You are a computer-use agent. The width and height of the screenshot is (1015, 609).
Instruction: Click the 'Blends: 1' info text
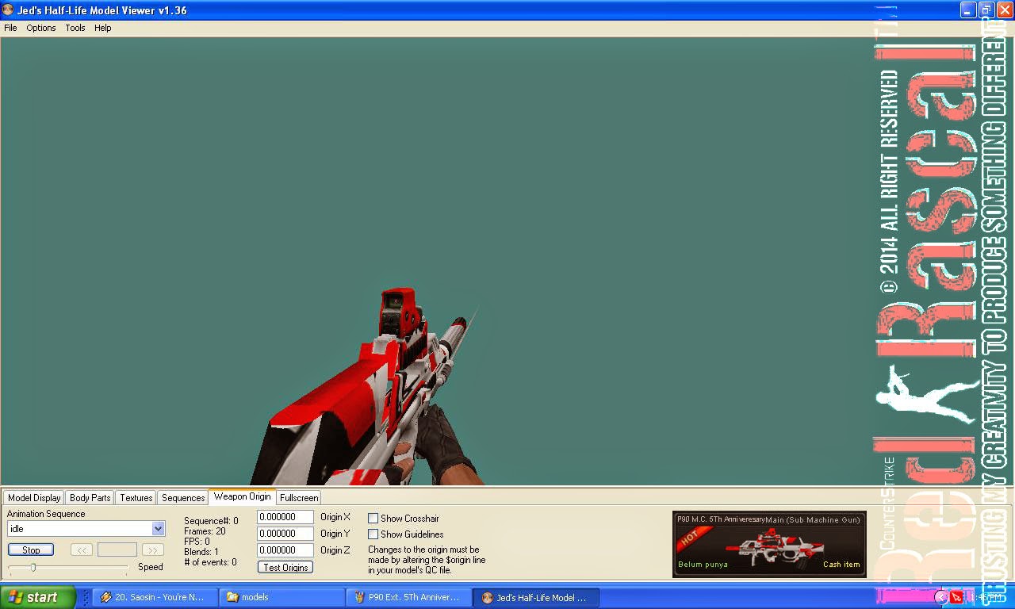point(201,552)
